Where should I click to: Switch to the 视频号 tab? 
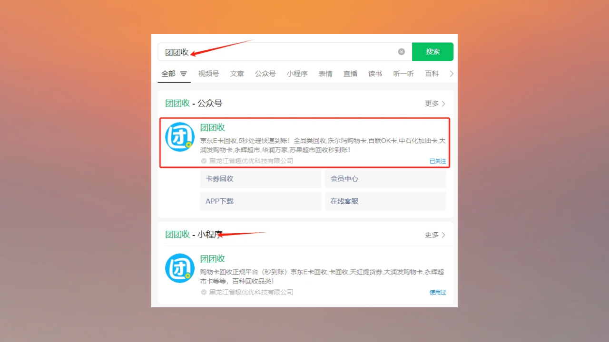coord(208,74)
